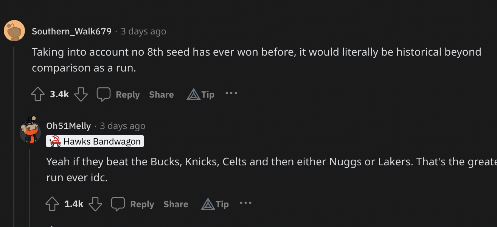Downvote Oh51Melly's comment
The width and height of the screenshot is (497, 227).
[95, 204]
